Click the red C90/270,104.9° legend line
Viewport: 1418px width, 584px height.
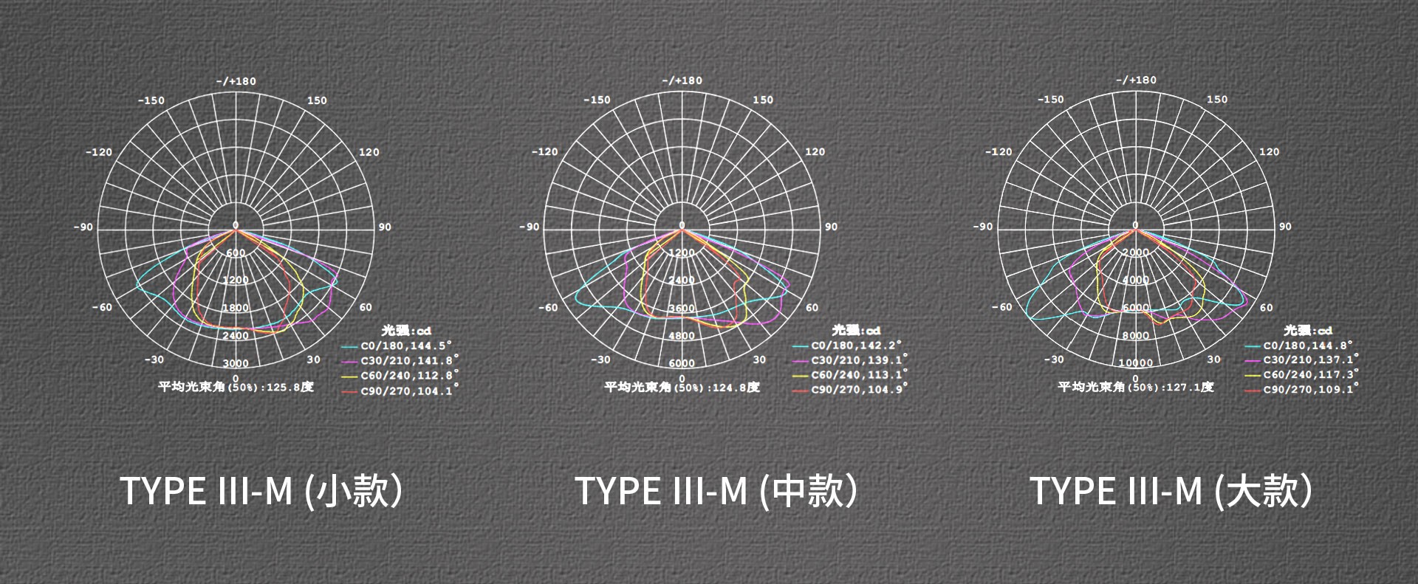coord(801,390)
